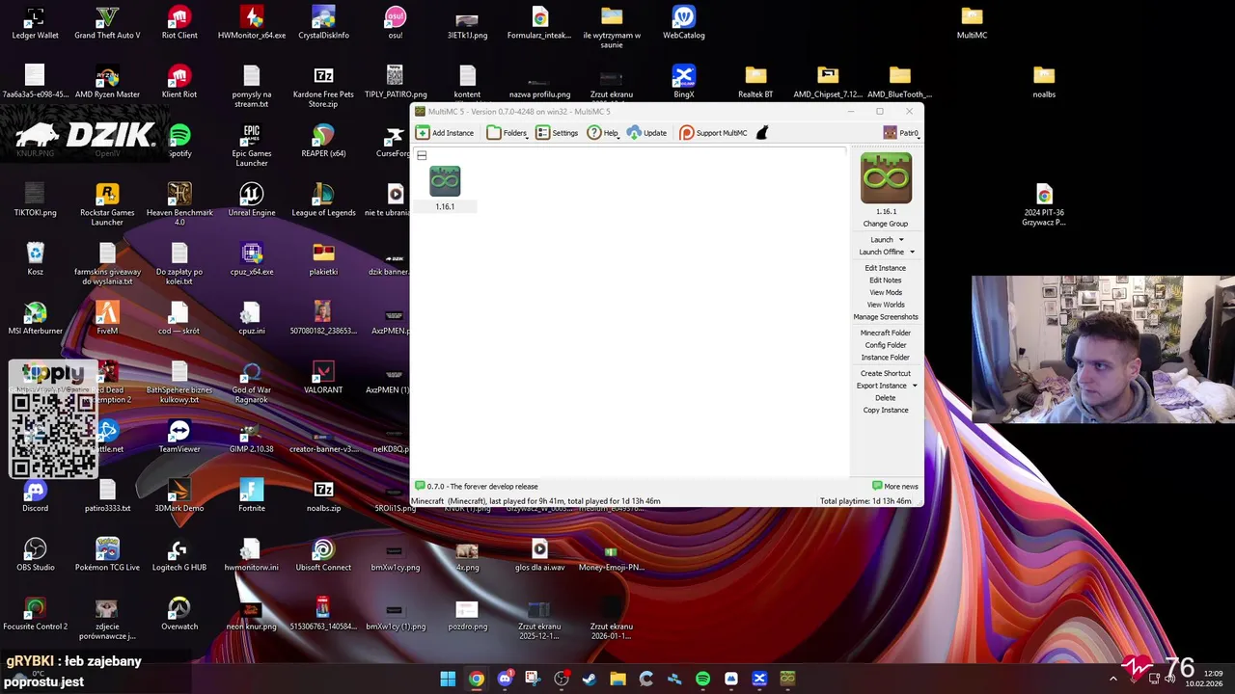
Task: Select Riot Client desktop icon
Action: coord(179,24)
